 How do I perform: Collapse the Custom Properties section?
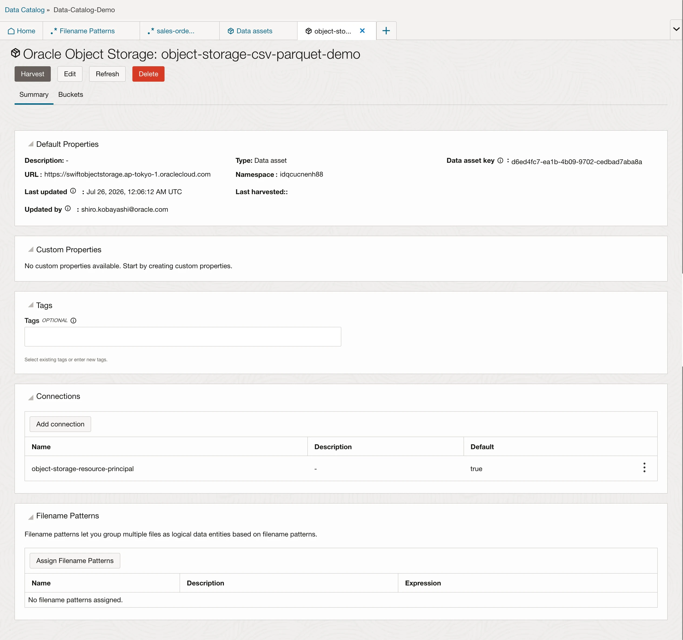(31, 249)
